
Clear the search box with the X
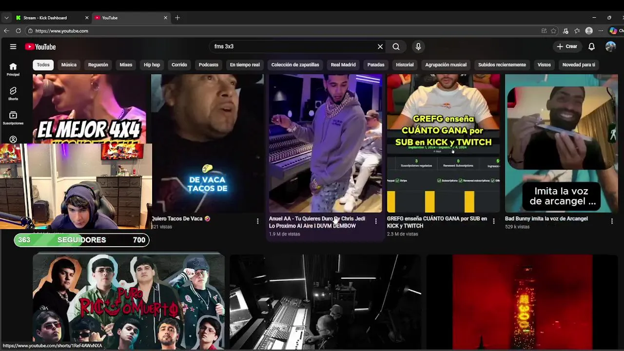point(380,46)
